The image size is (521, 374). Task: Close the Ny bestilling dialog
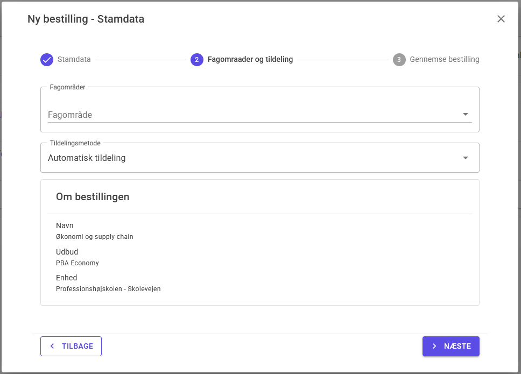coord(501,19)
